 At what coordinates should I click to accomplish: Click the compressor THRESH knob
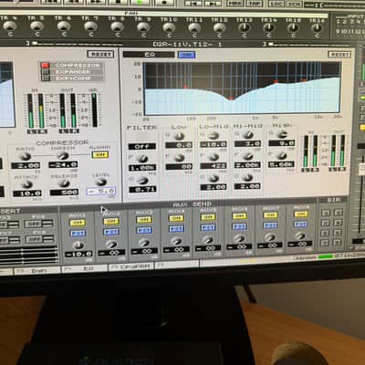coord(63,156)
